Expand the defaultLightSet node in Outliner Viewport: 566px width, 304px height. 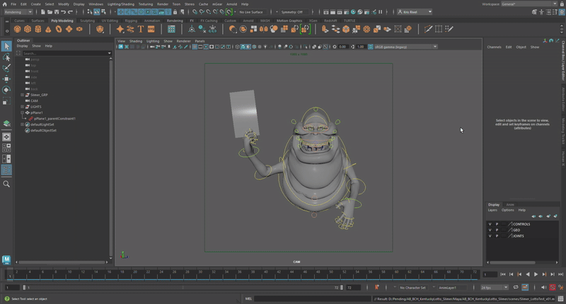click(22, 124)
